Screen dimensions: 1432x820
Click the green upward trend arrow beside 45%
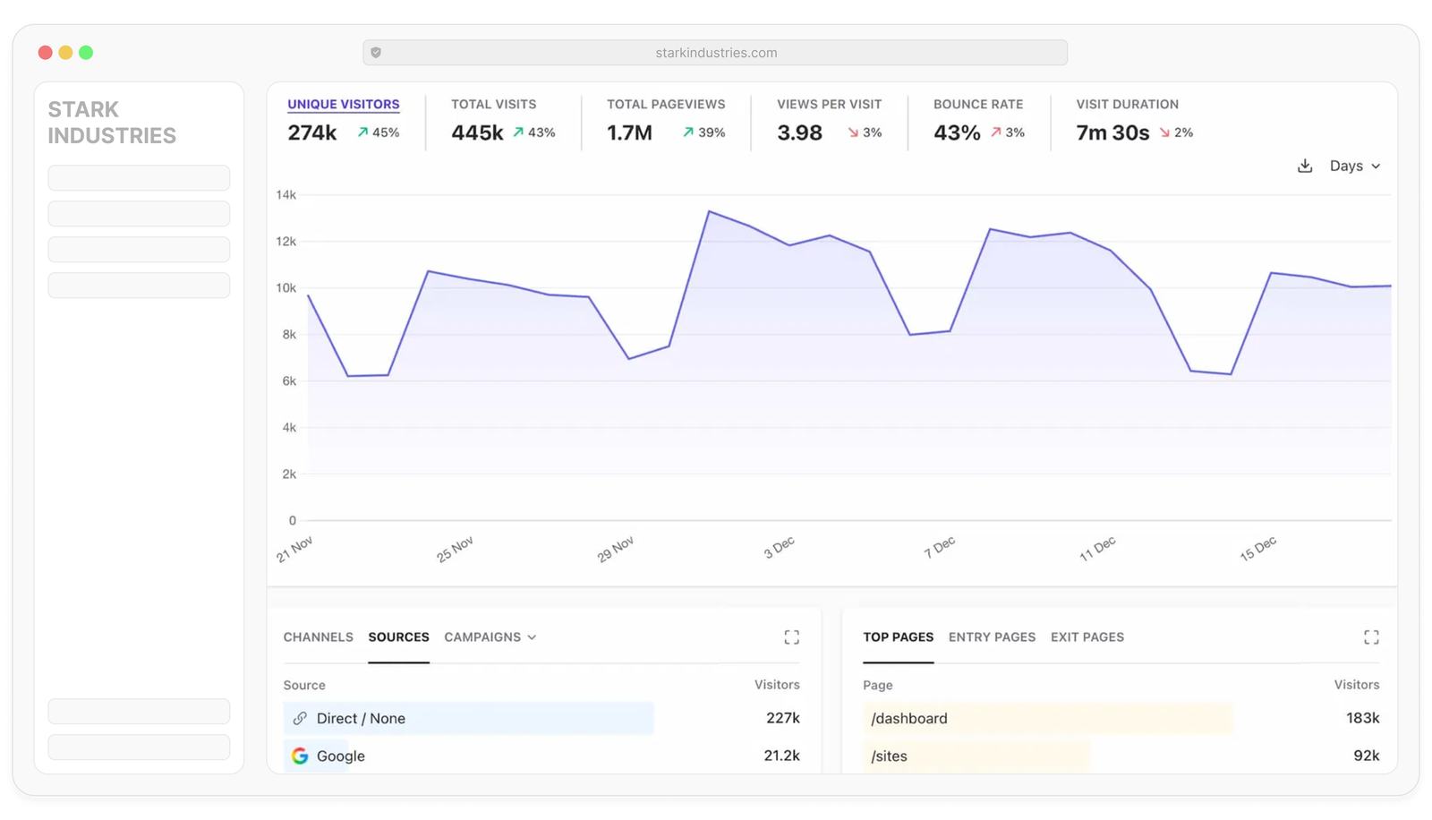[362, 132]
